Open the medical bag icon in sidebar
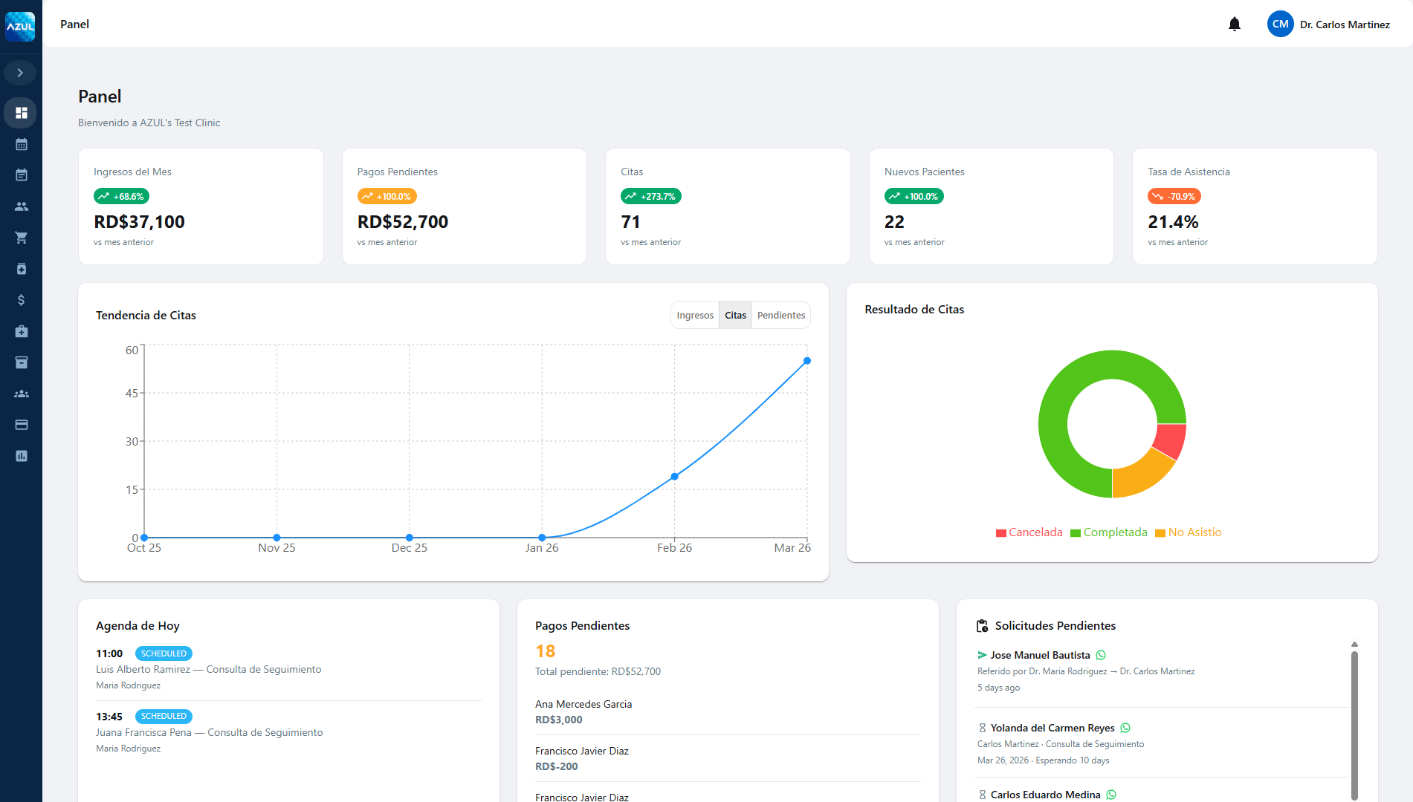 (21, 331)
